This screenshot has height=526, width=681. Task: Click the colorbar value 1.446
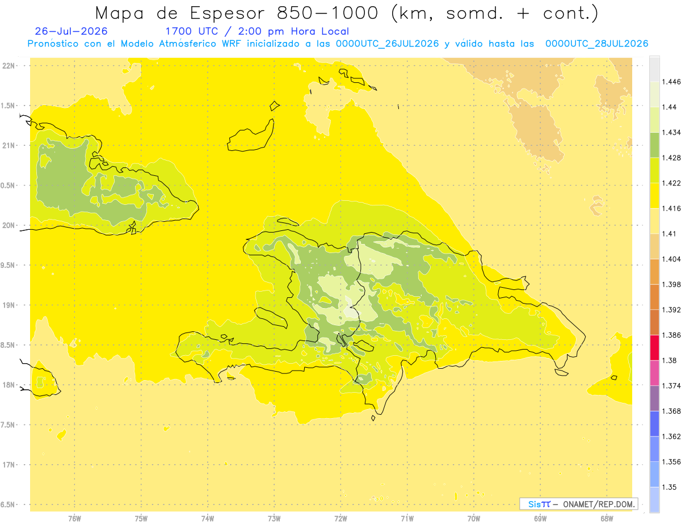coord(672,82)
